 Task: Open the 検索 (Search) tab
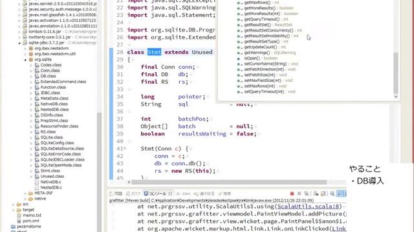224,193
